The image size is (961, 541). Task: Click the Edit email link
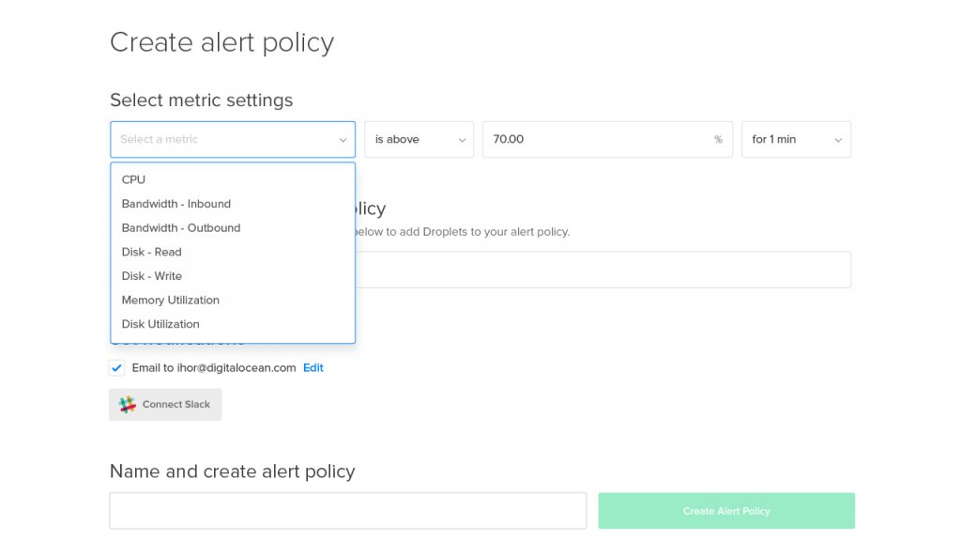click(313, 368)
